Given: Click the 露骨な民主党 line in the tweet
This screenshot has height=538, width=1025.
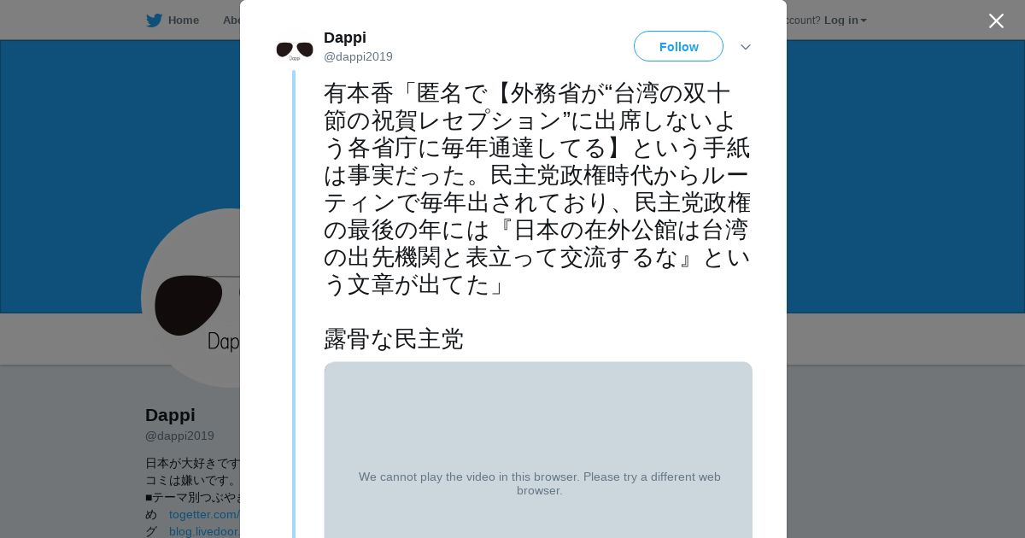Looking at the screenshot, I should click(x=394, y=339).
